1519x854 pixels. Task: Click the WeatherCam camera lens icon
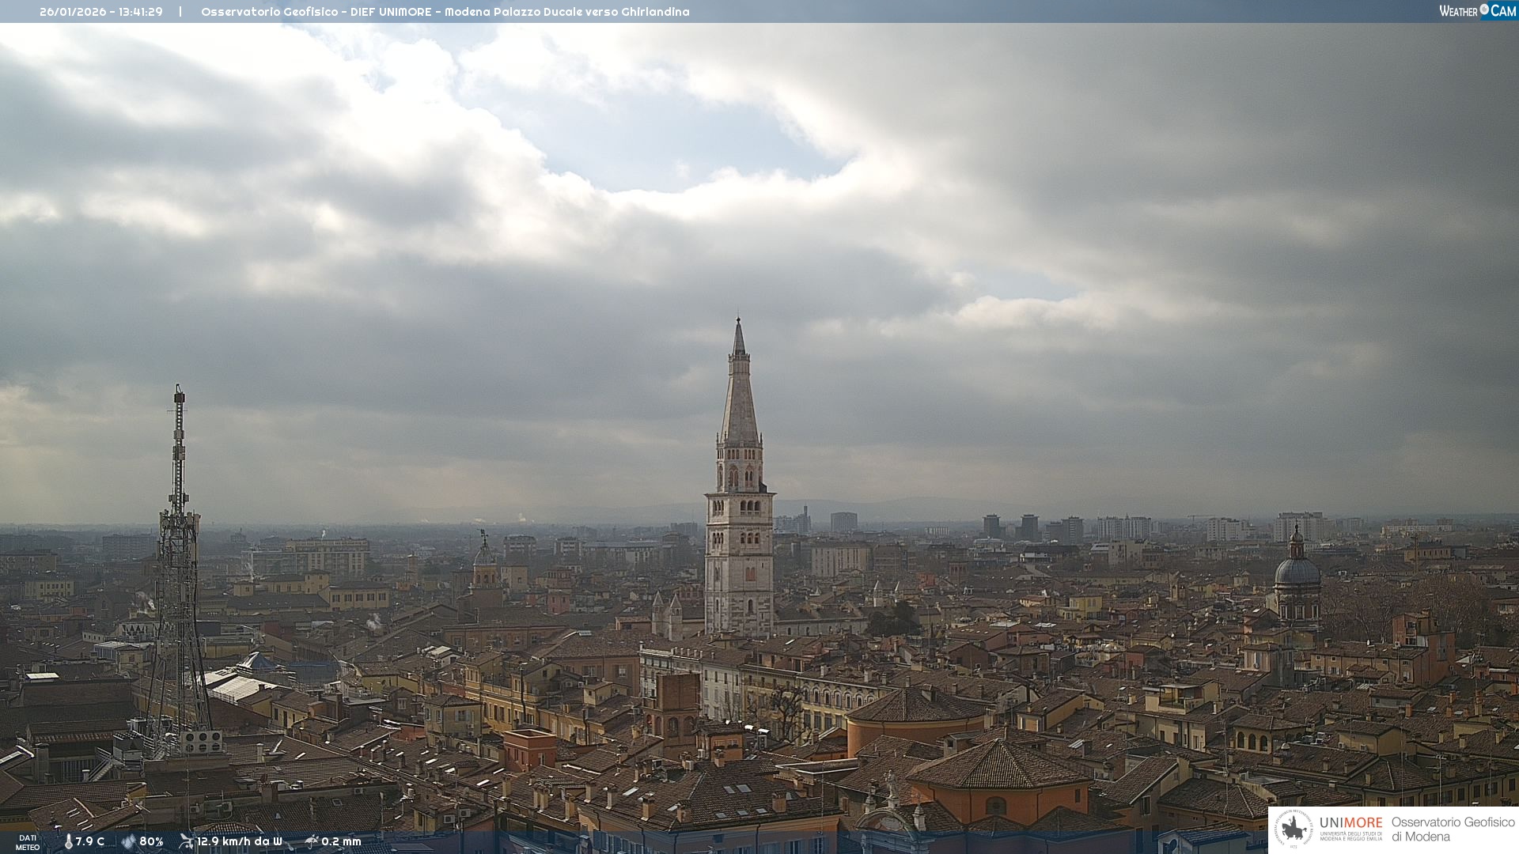[x=1484, y=9]
